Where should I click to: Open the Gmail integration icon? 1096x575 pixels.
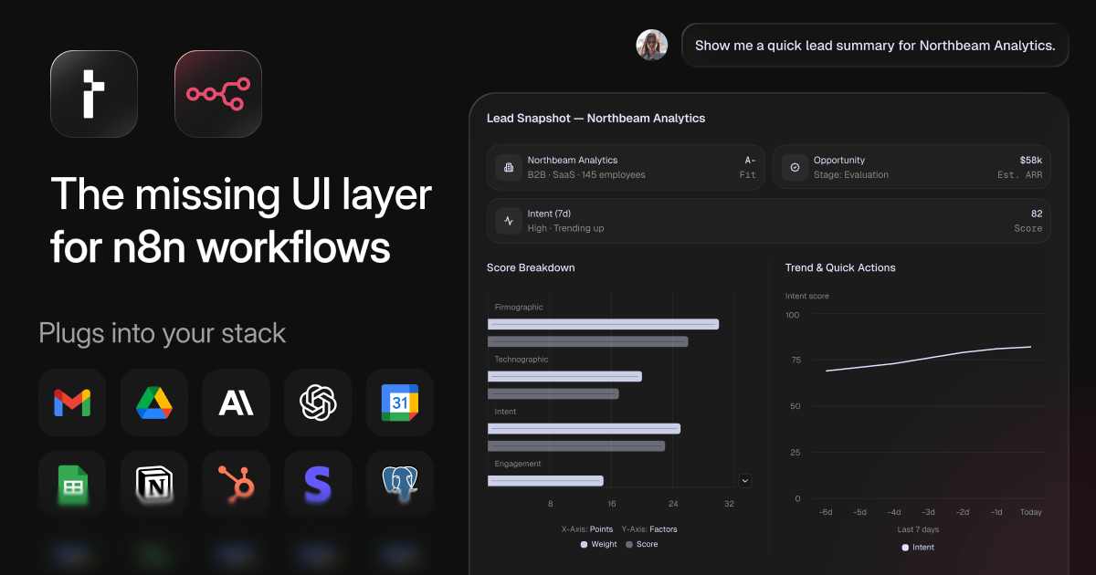[x=72, y=402]
